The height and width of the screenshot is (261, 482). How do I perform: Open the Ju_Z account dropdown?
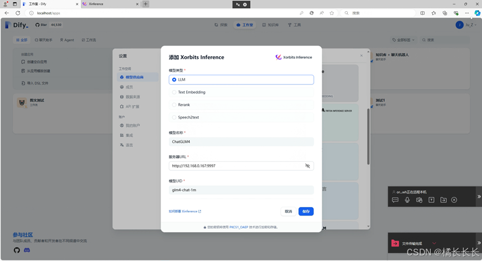466,25
